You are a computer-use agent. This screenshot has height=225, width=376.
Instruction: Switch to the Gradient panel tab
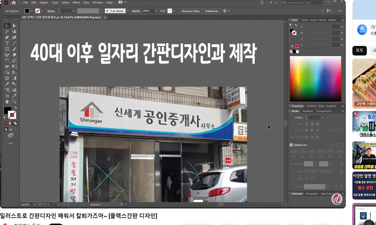coord(308,111)
